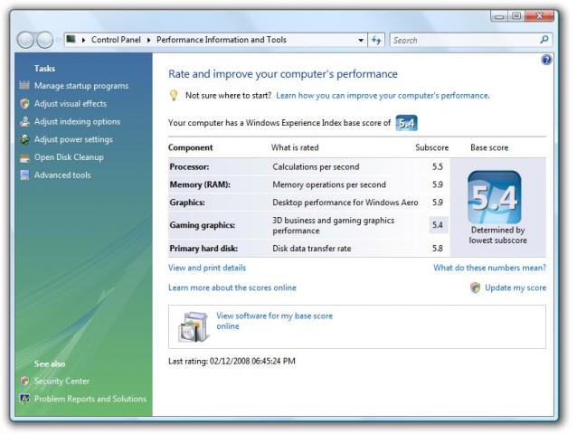Click the Security Center shield icon
The height and width of the screenshot is (434, 577).
pyautogui.click(x=24, y=381)
